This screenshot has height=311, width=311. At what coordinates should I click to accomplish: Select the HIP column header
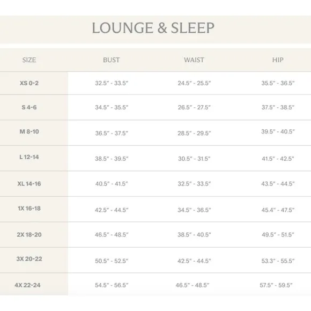point(278,60)
